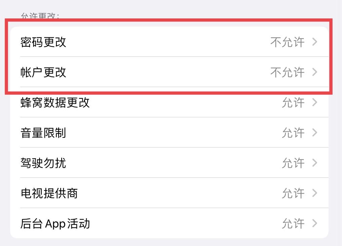Tap the chevron beside 帐户更改
Viewport: 342px width, 246px height.
pos(315,72)
